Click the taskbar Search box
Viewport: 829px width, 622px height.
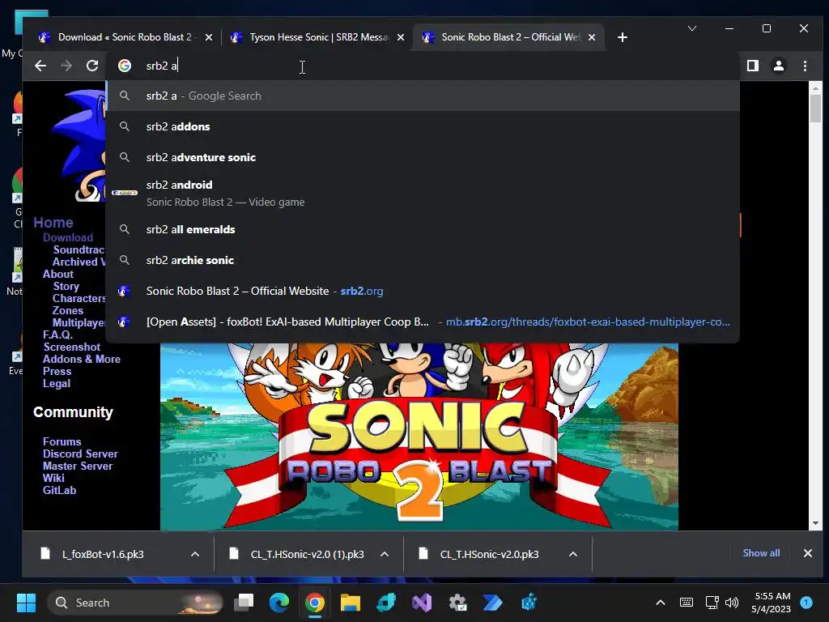[136, 603]
